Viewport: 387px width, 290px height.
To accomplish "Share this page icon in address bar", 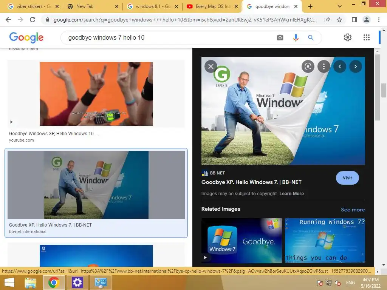I will pyautogui.click(x=327, y=20).
